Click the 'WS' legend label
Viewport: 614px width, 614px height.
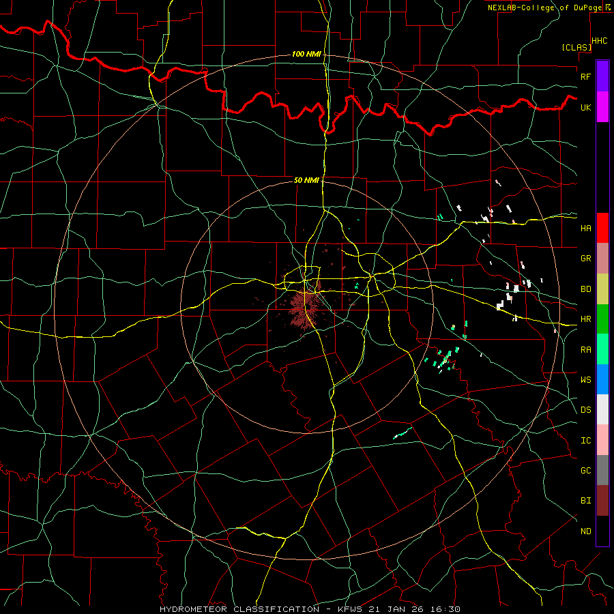click(585, 379)
